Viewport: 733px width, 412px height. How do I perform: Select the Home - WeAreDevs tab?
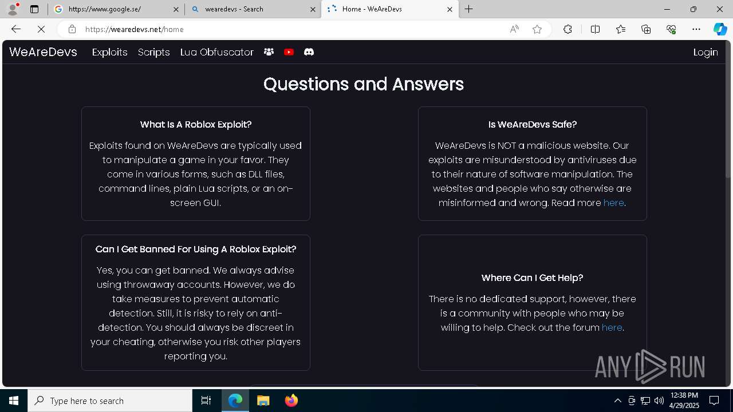coord(390,9)
